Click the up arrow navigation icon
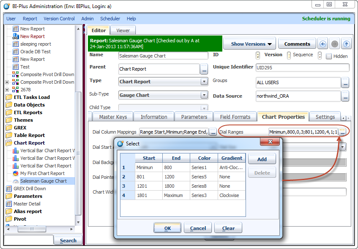The height and width of the screenshot is (249, 358). click(x=347, y=44)
